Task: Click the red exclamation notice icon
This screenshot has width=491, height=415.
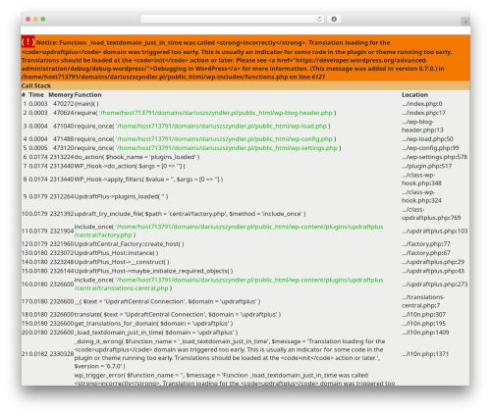Action: click(27, 42)
